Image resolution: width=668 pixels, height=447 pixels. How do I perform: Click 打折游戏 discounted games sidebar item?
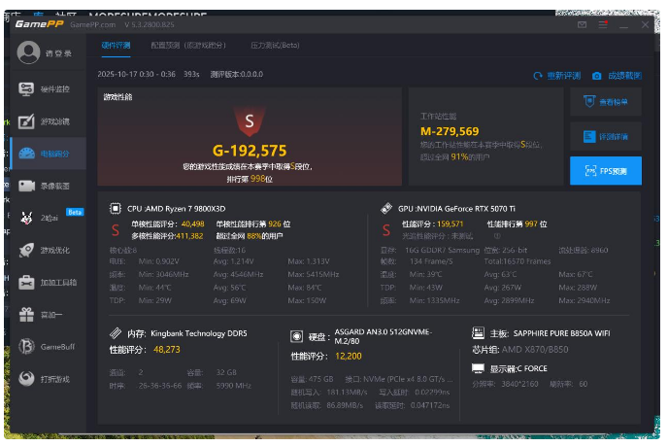(47, 379)
